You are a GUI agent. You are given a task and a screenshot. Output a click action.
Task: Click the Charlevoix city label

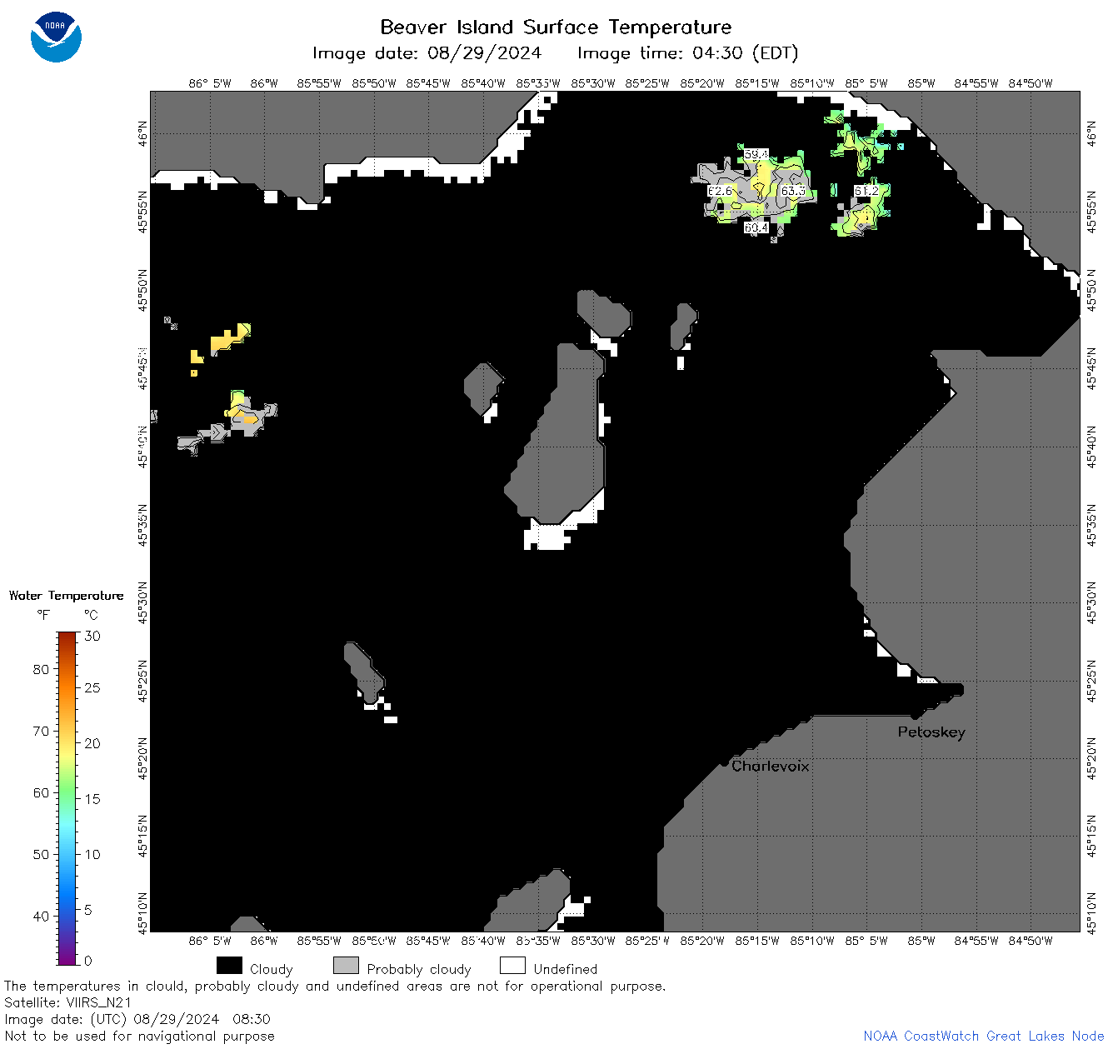[x=770, y=766]
